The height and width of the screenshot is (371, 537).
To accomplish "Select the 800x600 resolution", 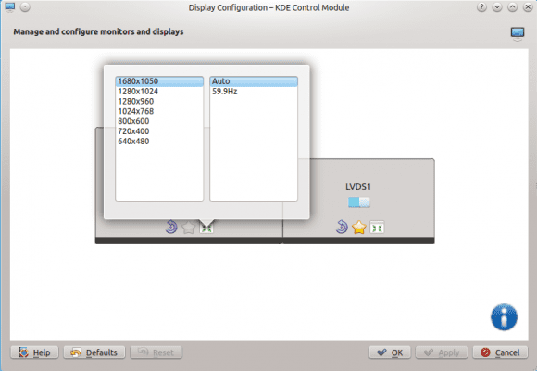I will (x=159, y=121).
